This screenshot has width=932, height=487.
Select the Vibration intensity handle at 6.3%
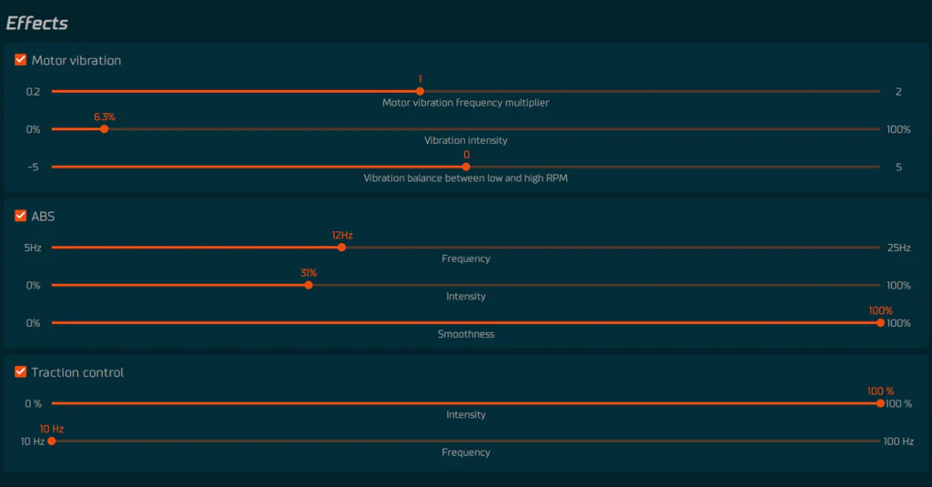(104, 129)
